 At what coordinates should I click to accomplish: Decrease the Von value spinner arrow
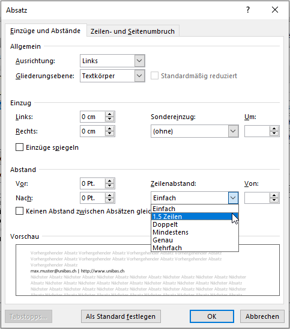pos(274,200)
